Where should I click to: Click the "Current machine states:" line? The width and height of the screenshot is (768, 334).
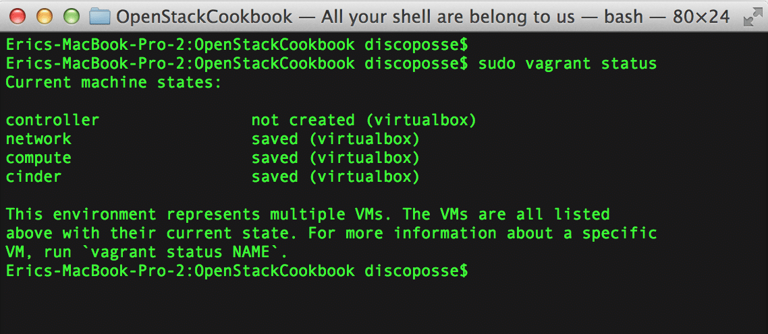pos(114,83)
